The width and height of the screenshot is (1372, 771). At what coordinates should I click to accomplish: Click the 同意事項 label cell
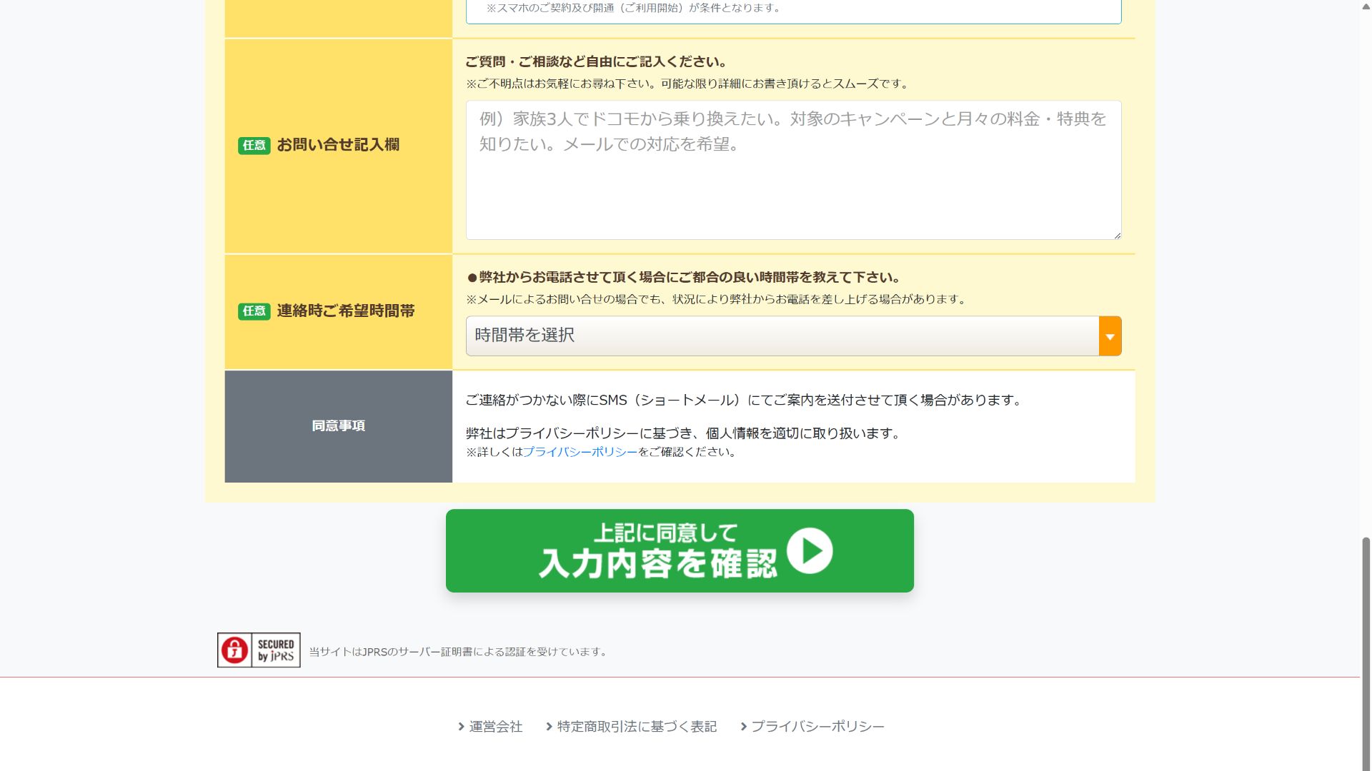(x=338, y=426)
